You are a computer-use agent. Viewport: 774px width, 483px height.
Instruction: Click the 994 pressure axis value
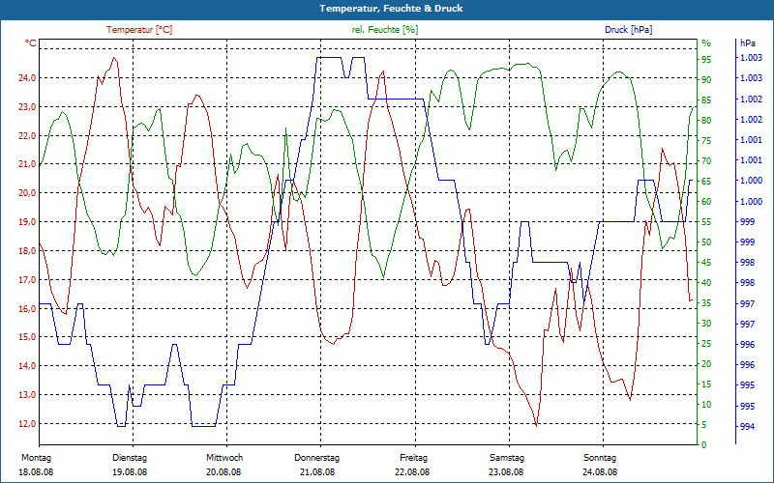pos(747,427)
